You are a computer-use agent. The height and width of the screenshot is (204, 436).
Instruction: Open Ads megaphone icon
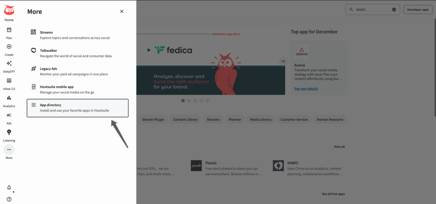pos(9,115)
